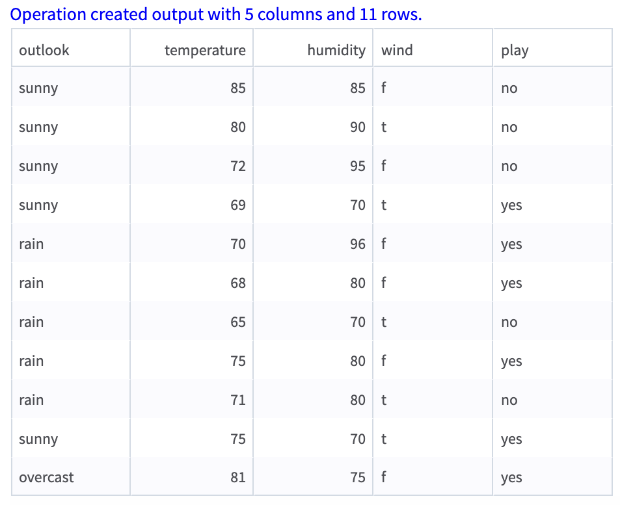Click humidity value 96 in rain row
The height and width of the screenshot is (505, 620).
pyautogui.click(x=359, y=244)
